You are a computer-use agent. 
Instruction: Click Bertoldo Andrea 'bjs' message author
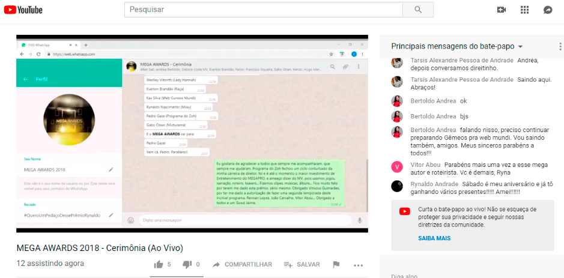(x=434, y=116)
